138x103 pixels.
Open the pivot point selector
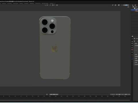coord(51,5)
